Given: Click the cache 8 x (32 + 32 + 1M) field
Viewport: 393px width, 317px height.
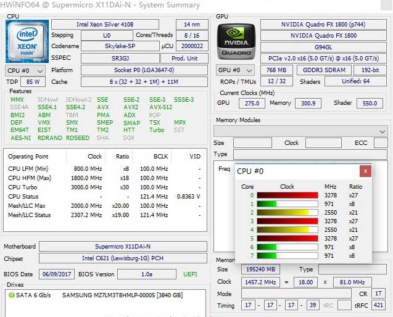Looking at the screenshot, I should tap(144, 81).
